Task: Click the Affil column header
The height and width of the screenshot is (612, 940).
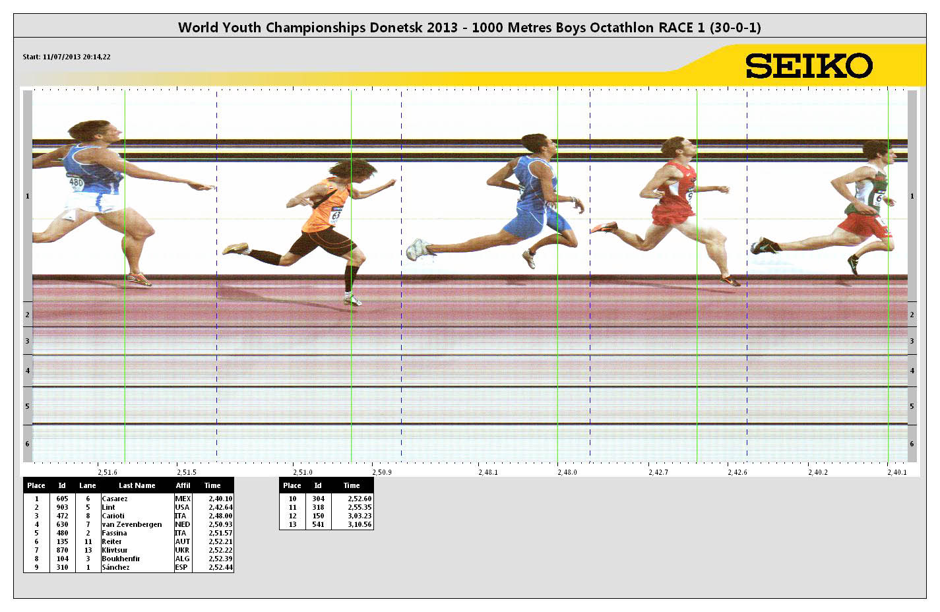Action: pos(183,485)
